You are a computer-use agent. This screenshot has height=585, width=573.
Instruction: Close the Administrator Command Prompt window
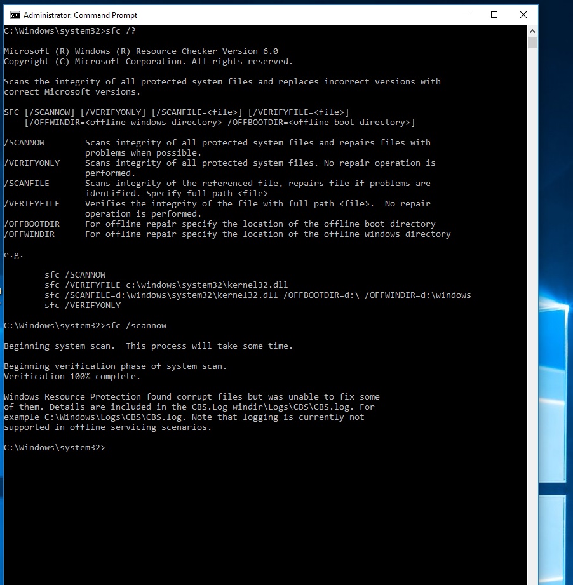[523, 15]
